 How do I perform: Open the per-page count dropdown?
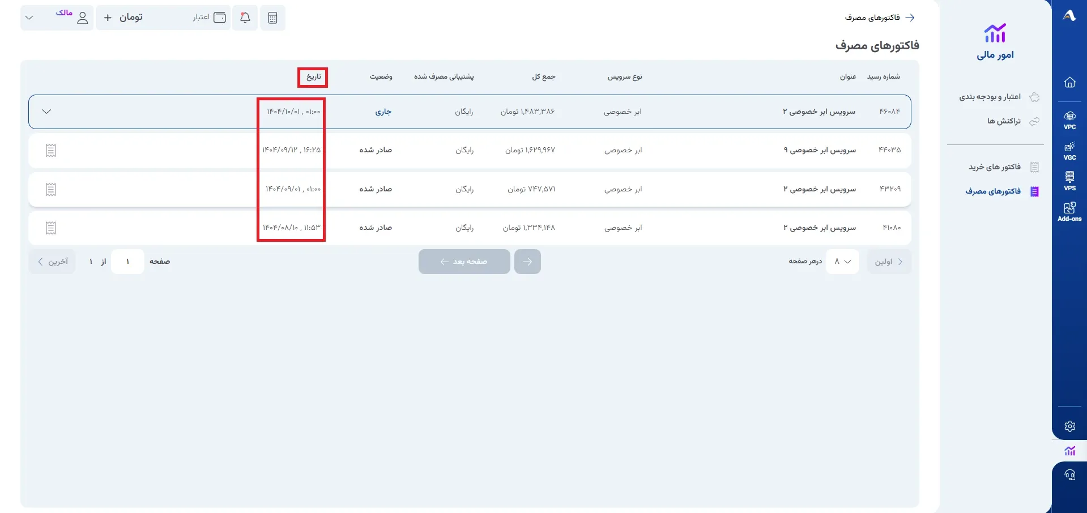(x=842, y=262)
